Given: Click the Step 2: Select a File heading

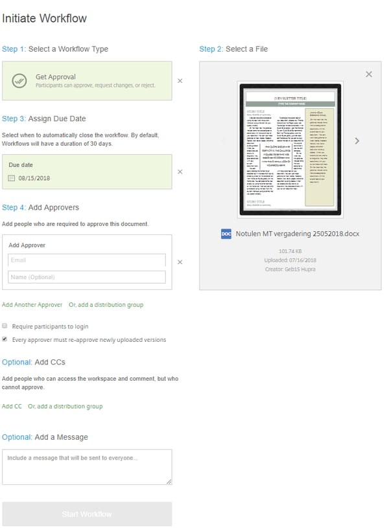Looking at the screenshot, I should pos(233,49).
